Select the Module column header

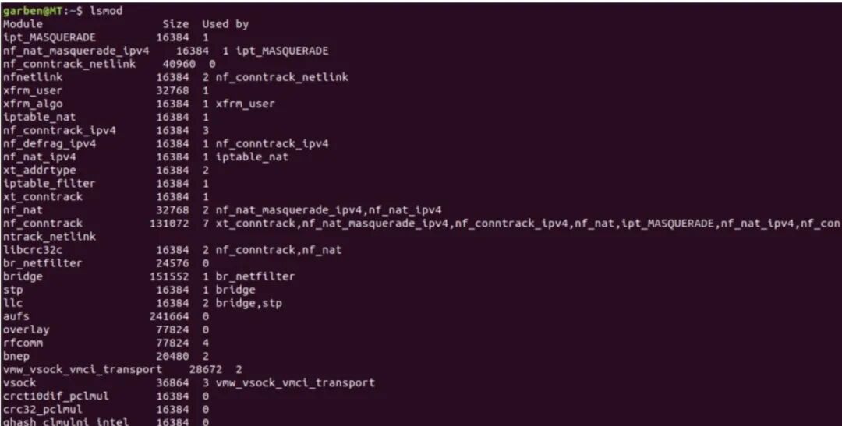coord(23,24)
